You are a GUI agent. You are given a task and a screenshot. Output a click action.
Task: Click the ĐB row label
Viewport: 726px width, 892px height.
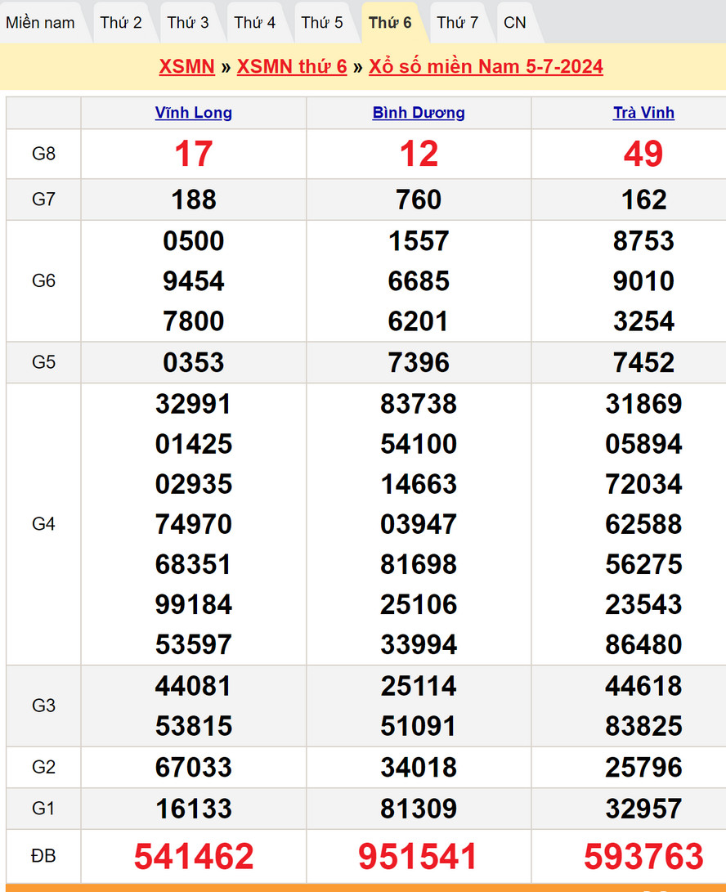(x=43, y=856)
